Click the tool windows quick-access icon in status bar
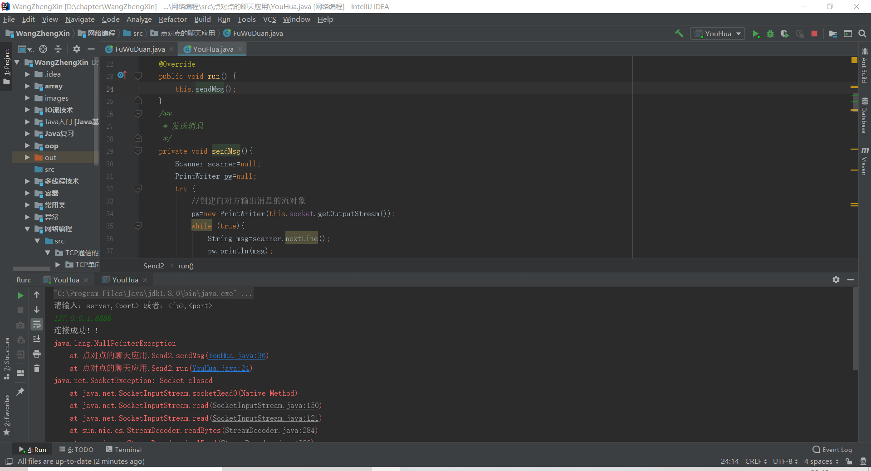 coord(9,461)
